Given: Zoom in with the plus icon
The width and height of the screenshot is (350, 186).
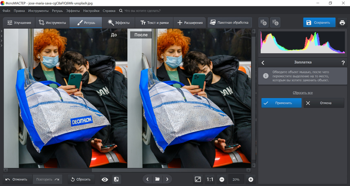Looking at the screenshot, I should pos(251,179).
